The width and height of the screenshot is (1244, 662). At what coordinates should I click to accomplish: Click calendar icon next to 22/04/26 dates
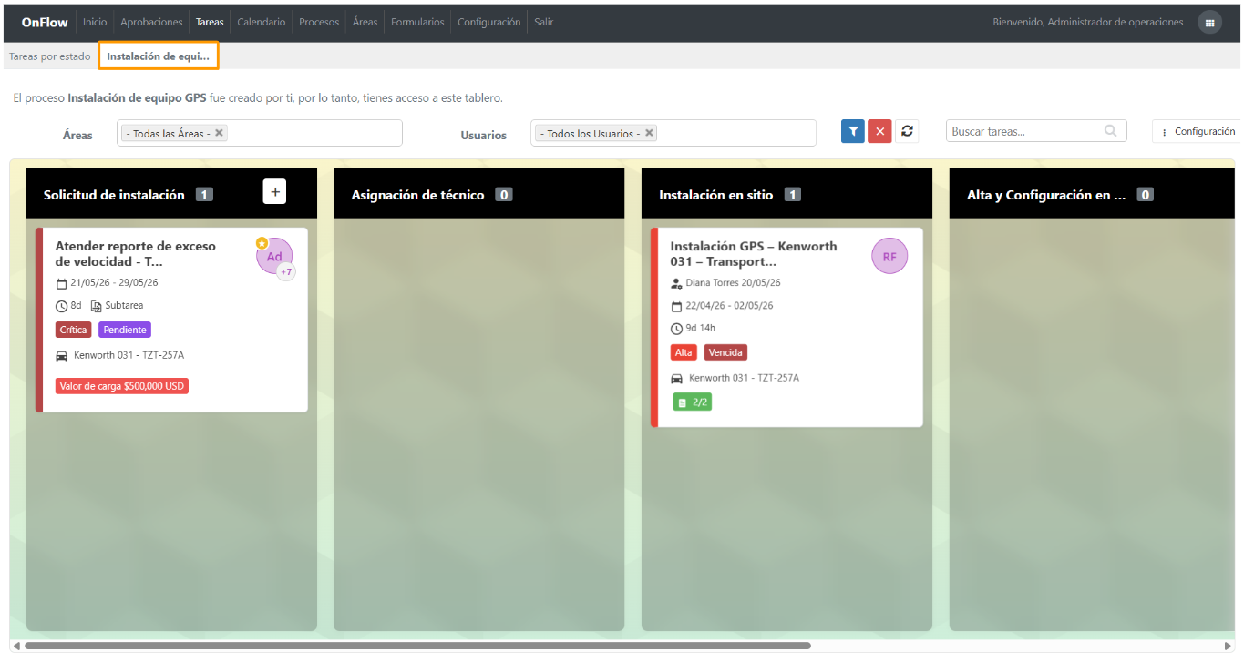[676, 306]
